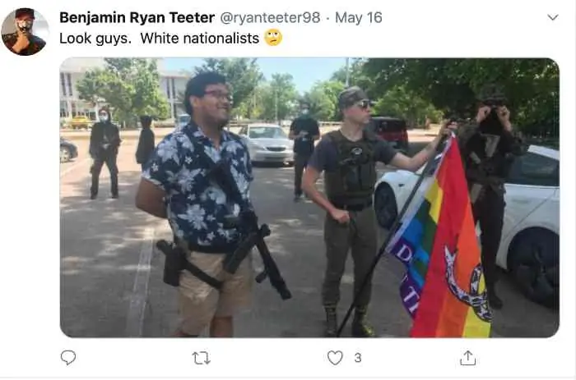Click the words 'White nationalists' in tweet

200,38
